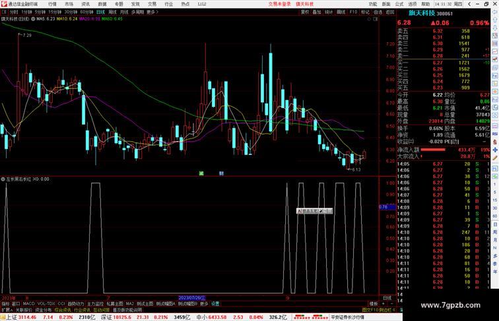The image size is (499, 321).
Task: Click the 叠加 overlay button
Action: click(317, 12)
